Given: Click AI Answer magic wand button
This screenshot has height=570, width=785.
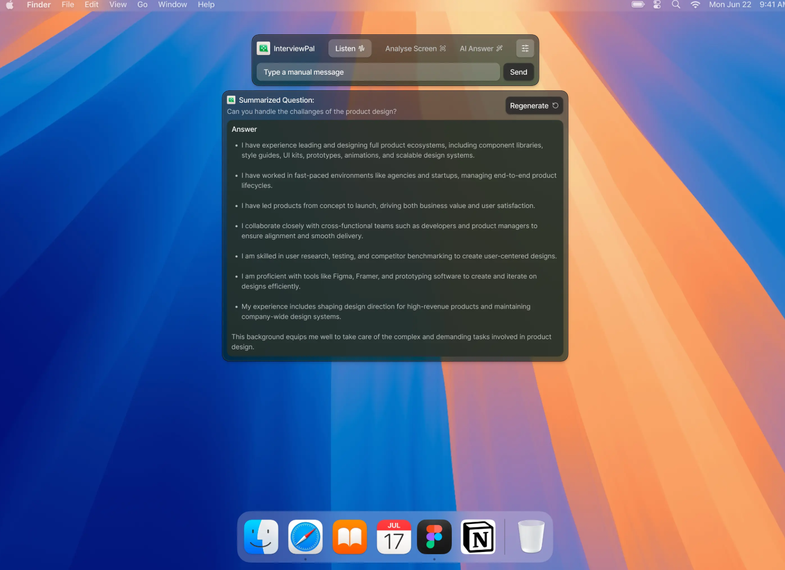Looking at the screenshot, I should click(x=481, y=49).
